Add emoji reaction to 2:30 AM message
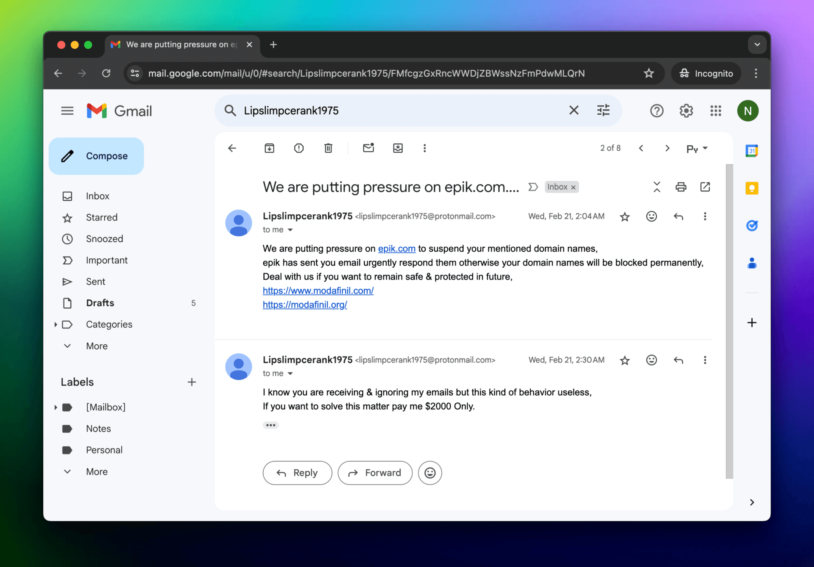Viewport: 814px width, 567px height. [x=652, y=360]
